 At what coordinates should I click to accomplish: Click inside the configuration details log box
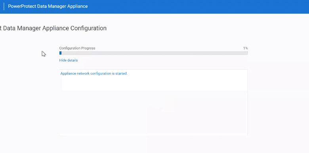coord(154,102)
